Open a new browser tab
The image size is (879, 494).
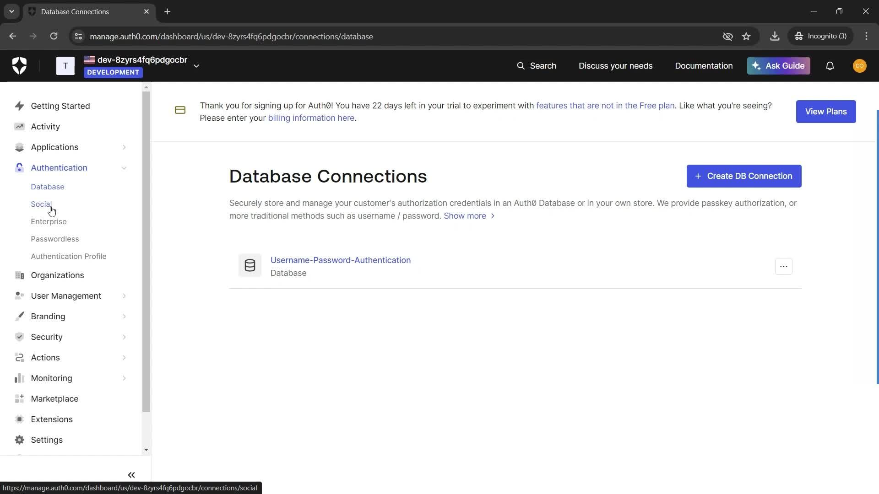(167, 11)
